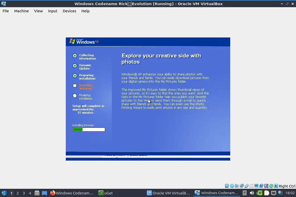Minimize the VirtualBox window

(282, 4)
